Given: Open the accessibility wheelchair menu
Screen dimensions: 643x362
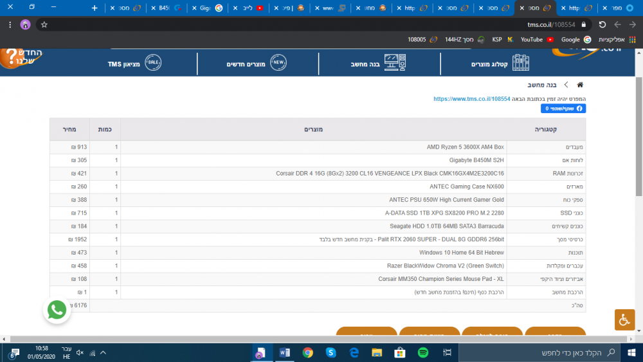Looking at the screenshot, I should point(624,320).
